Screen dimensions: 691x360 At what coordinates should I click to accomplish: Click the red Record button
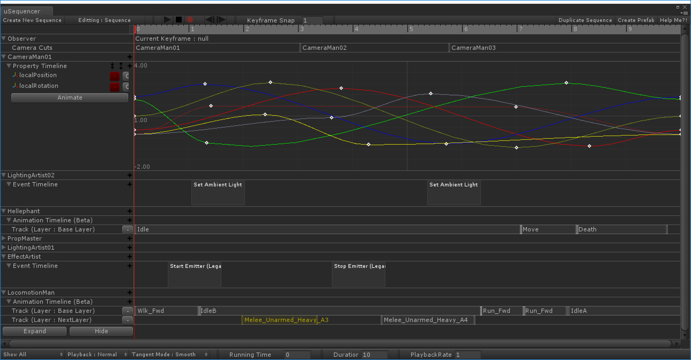pyautogui.click(x=190, y=20)
